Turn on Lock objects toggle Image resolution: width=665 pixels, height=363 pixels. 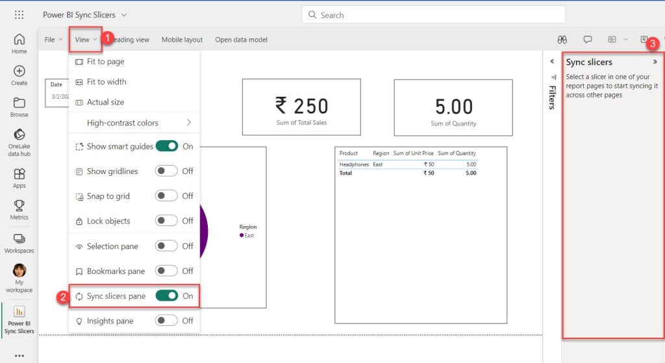[166, 221]
